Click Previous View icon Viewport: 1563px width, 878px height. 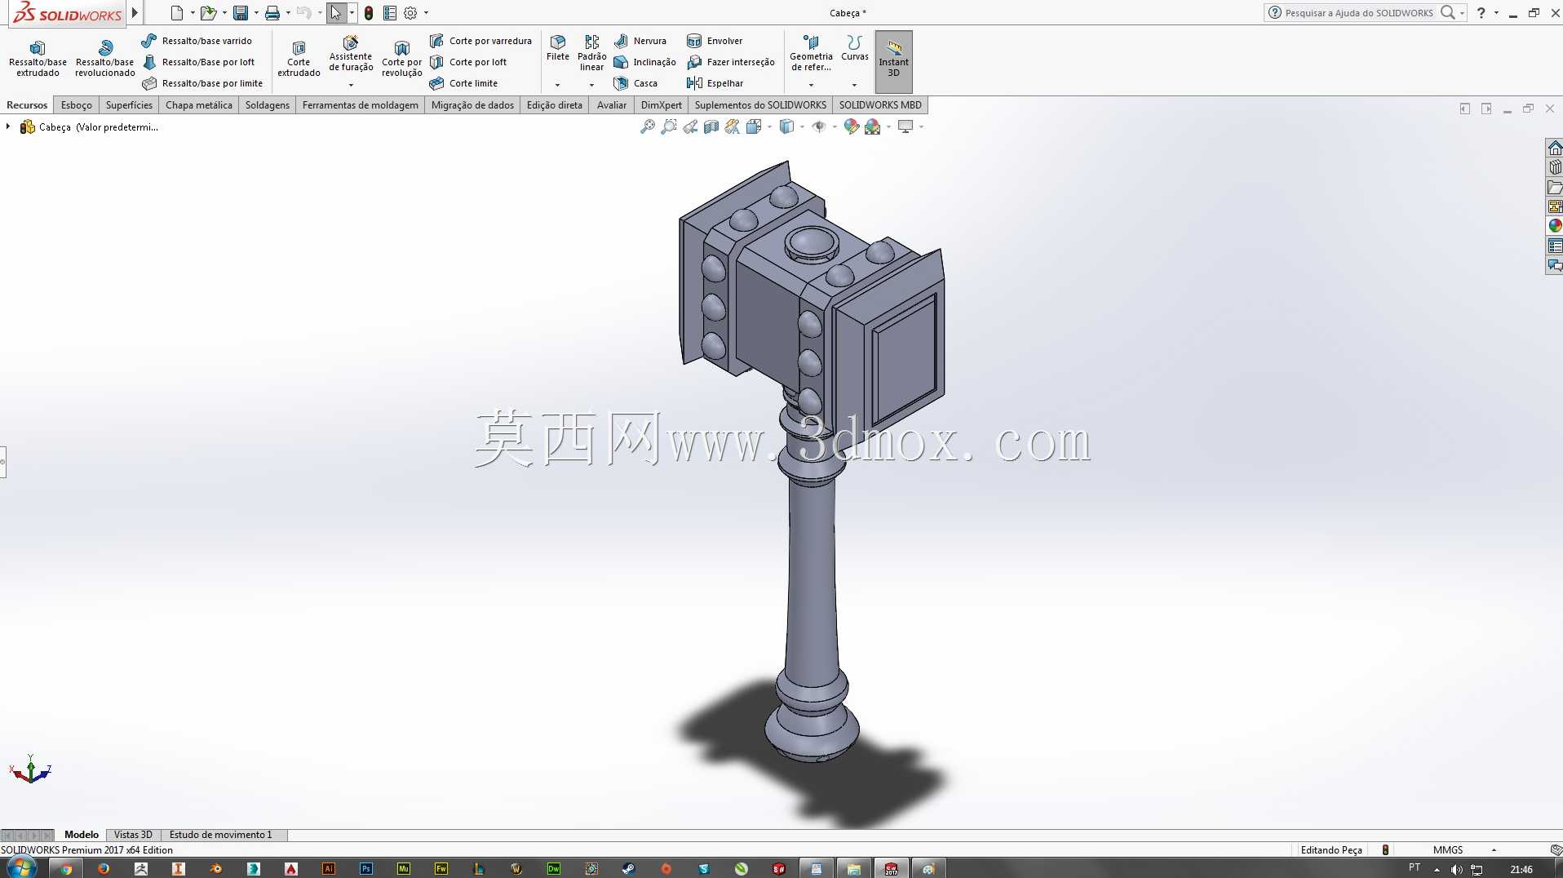click(690, 126)
